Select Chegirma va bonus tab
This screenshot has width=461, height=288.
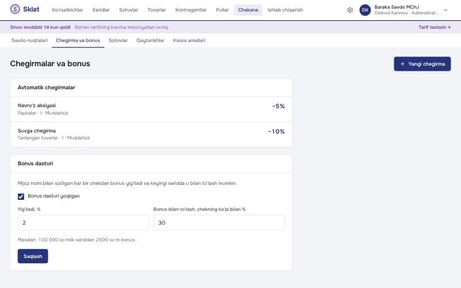(x=78, y=40)
